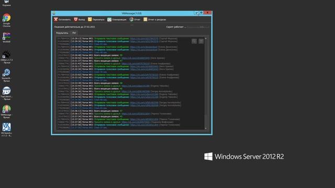This screenshot has width=335, height=188.
Task: Open the vk.com link in 15:36:17 row
Action: tap(136, 114)
